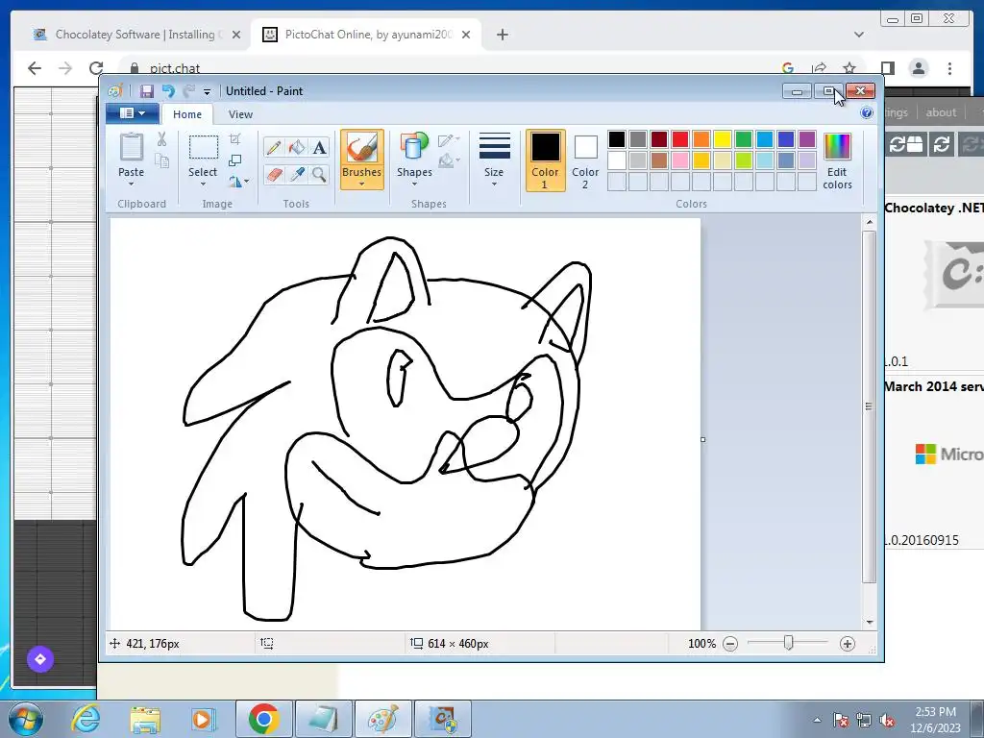Select Color 1 foreground button
The height and width of the screenshot is (738, 984).
point(546,160)
